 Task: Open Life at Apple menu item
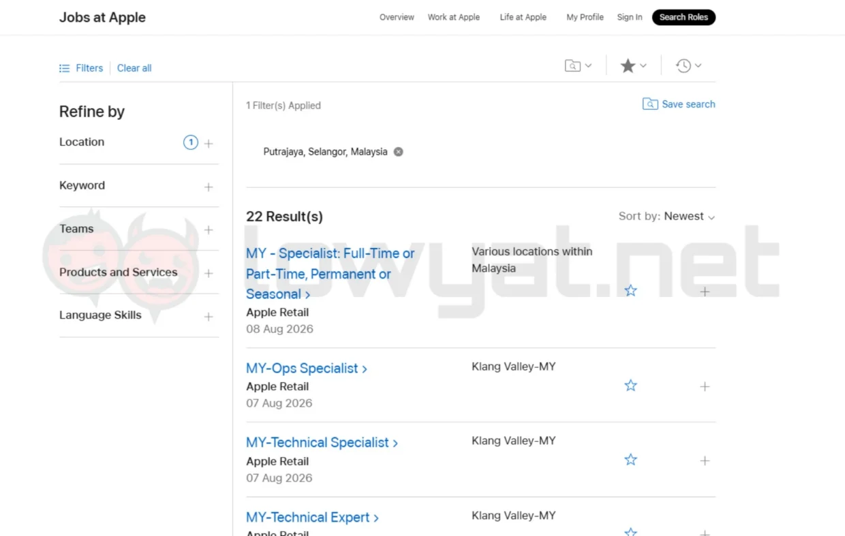[523, 17]
